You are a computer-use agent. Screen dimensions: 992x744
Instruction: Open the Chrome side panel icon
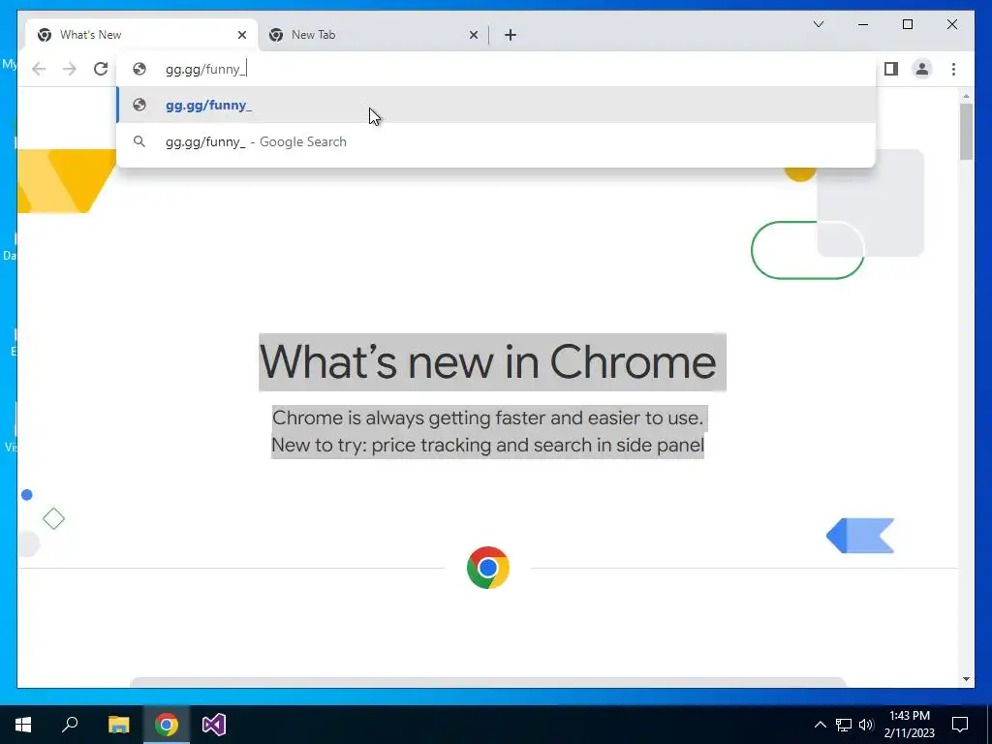[891, 69]
